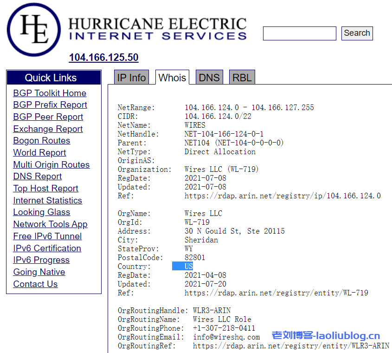392x353 pixels.
Task: Switch to the RBL tab
Action: 242,78
